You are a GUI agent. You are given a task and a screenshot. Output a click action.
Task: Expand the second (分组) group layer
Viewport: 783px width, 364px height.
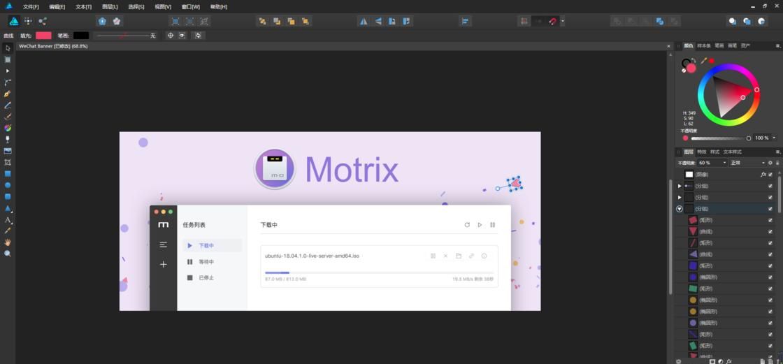[679, 197]
